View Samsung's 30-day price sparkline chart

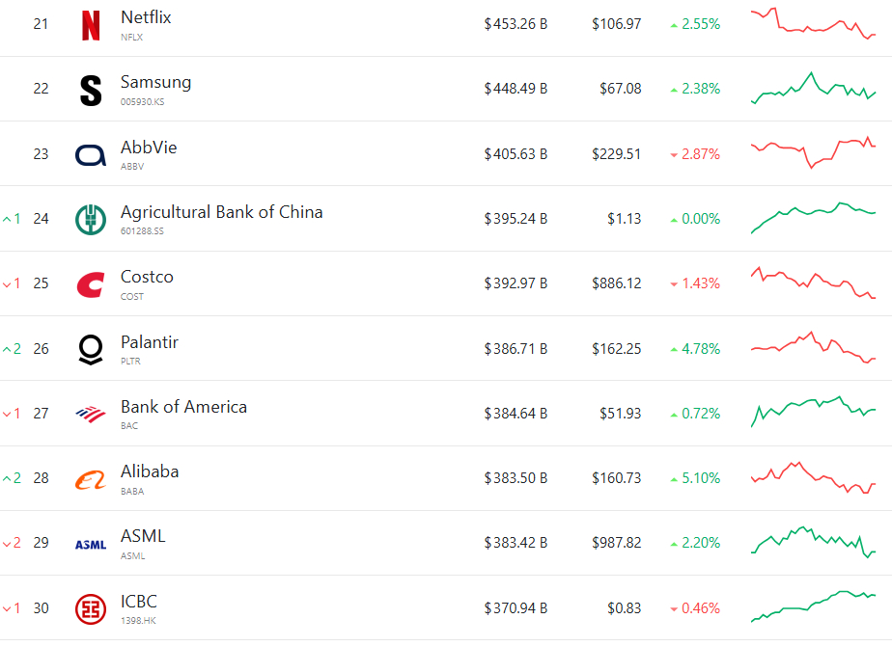813,89
